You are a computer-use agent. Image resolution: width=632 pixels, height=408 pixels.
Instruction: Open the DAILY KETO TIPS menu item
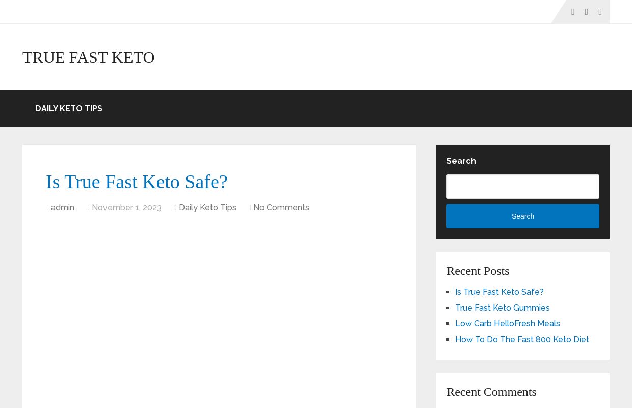(68, 108)
